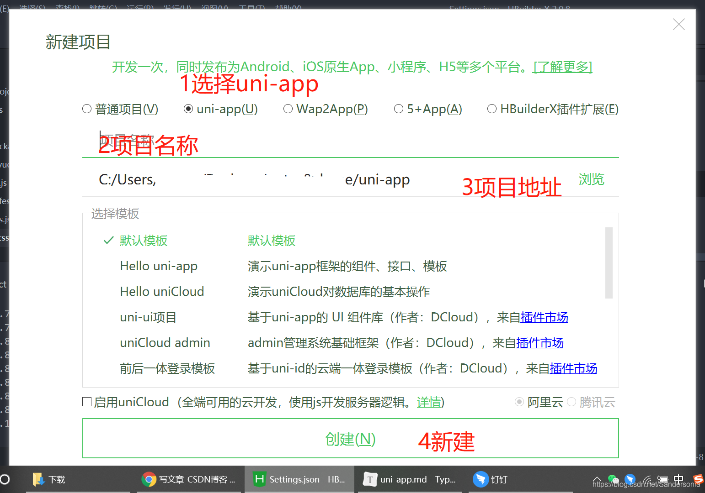The image size is (705, 493).
Task: Click 浏览 to browse for folder
Action: point(592,179)
